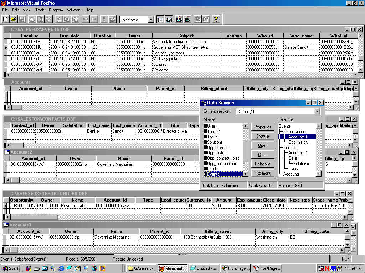365x273 pixels.
Task: Click the Paste clipboard icon
Action: coord(75,20)
